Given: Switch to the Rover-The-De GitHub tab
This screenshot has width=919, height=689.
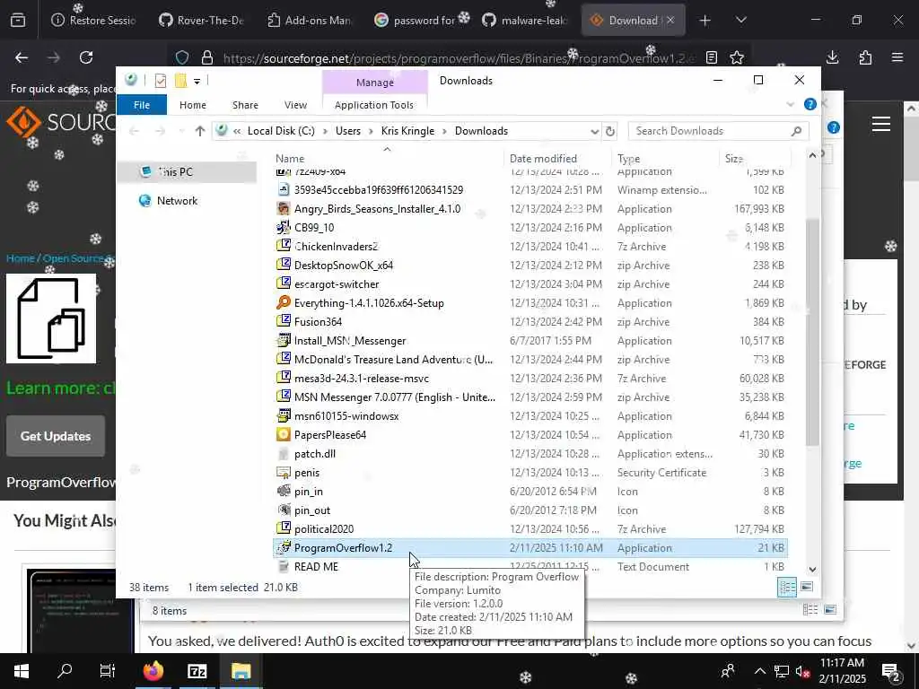Looking at the screenshot, I should click(x=200, y=21).
